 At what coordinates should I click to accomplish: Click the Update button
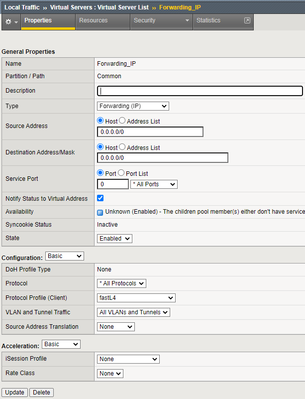coord(14,393)
